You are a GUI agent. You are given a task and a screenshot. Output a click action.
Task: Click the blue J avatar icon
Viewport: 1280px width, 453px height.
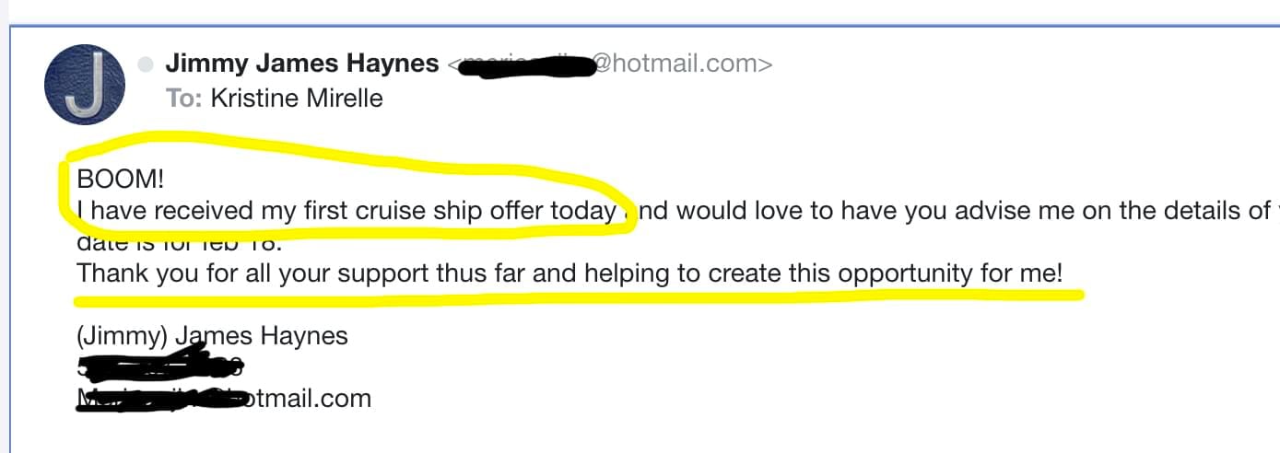click(86, 85)
